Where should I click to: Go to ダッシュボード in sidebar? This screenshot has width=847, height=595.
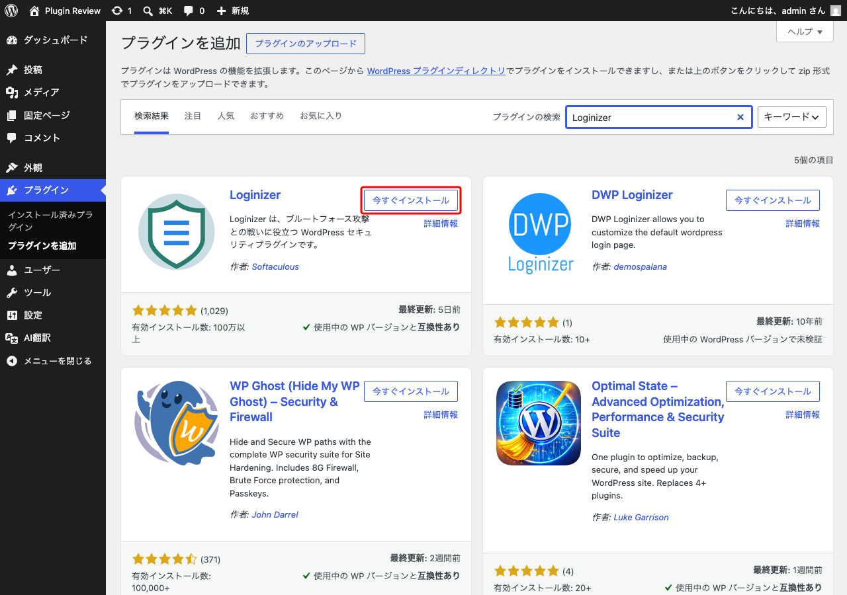coord(53,40)
